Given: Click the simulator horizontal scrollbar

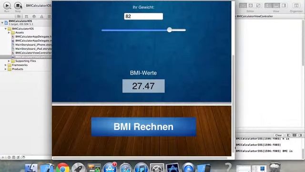Looking at the screenshot, I should click(x=140, y=158).
